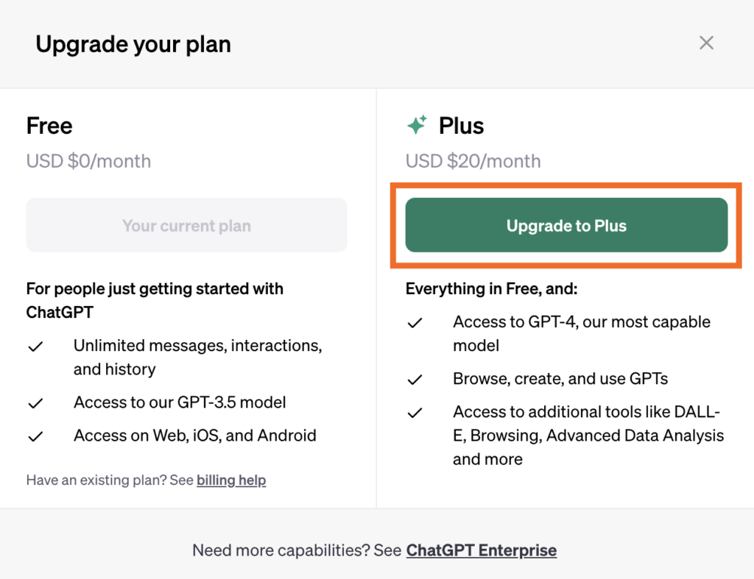Click Browse, create, and use GPTs text

click(560, 379)
